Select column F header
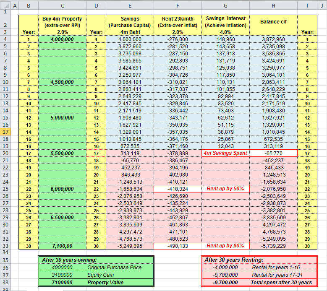The image size is (327, 291). [x=178, y=5]
